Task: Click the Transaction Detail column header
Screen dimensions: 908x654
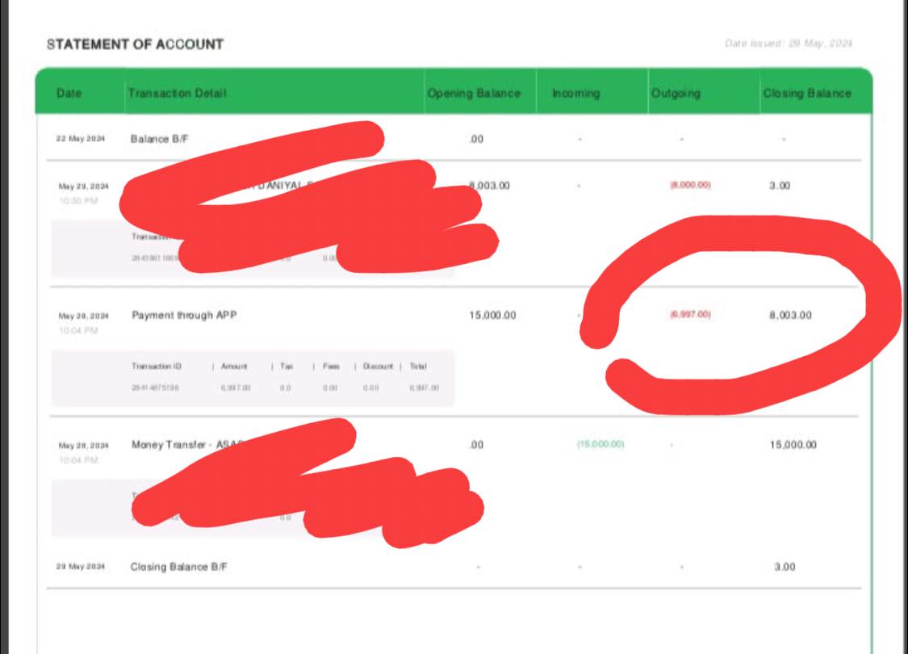Action: (178, 94)
